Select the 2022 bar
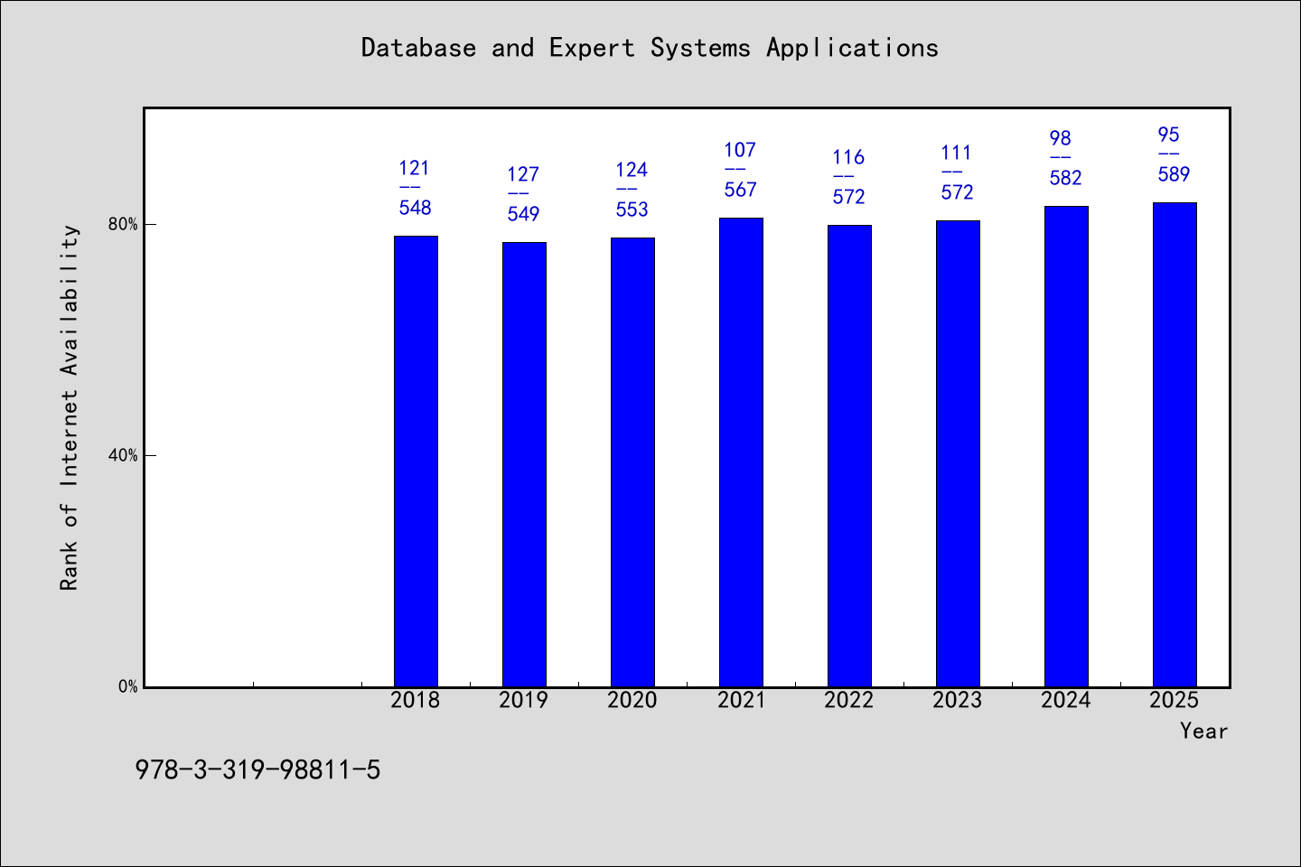The image size is (1301, 867). (849, 456)
